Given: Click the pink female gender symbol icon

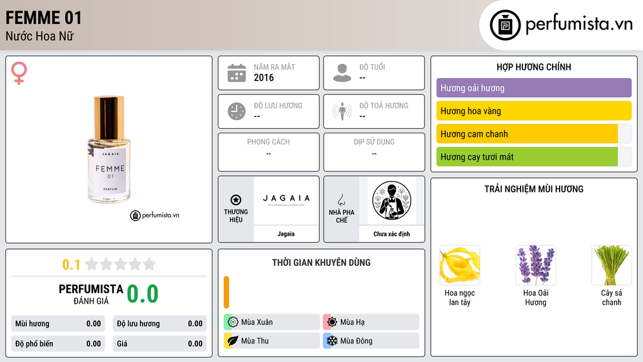Looking at the screenshot, I should point(19,73).
